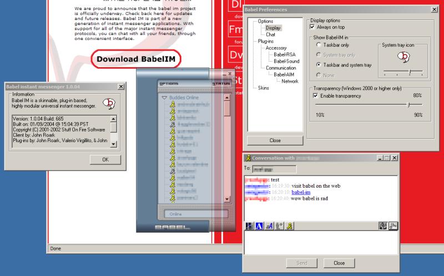This screenshot has height=276, width=444.
Task: Click the up arrow in the About info scrollbar
Action: tap(113, 119)
